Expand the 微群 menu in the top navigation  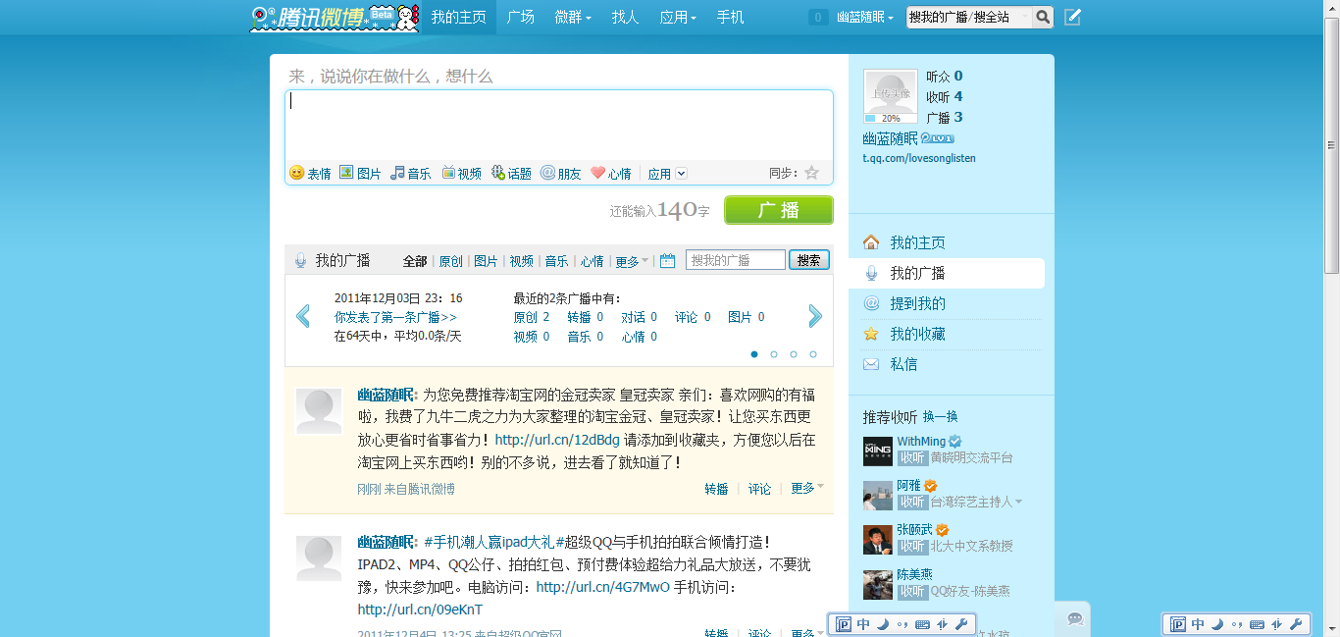573,17
